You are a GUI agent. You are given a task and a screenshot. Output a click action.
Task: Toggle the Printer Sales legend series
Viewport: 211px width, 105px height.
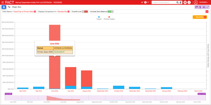pos(109,18)
